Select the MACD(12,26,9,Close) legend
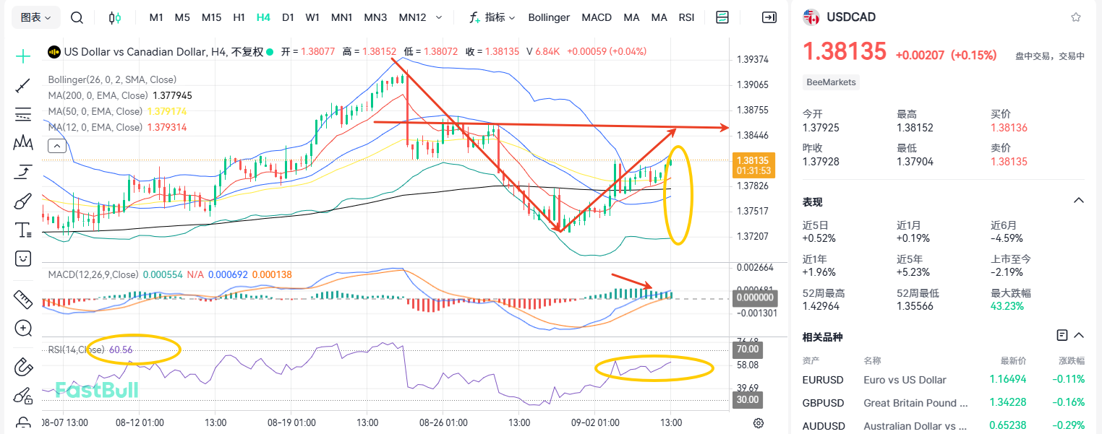This screenshot has height=434, width=1102. click(93, 275)
